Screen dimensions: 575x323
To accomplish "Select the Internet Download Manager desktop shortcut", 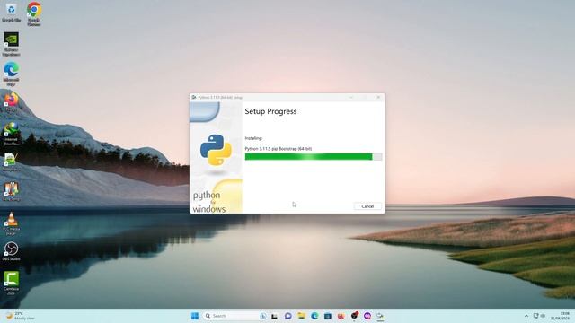I will [11, 134].
